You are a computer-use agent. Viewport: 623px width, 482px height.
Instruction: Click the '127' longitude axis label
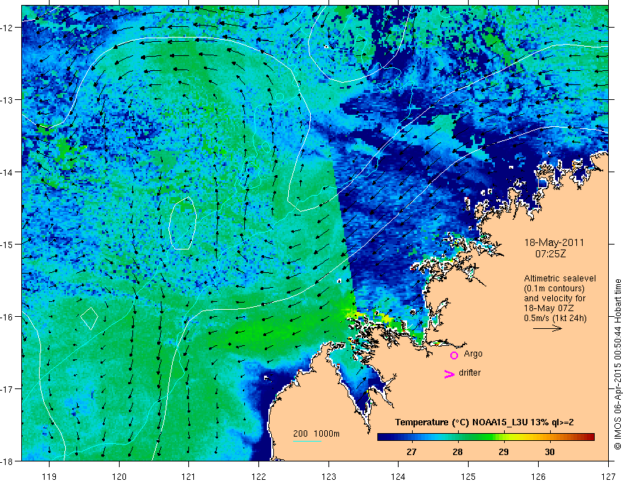[608, 476]
